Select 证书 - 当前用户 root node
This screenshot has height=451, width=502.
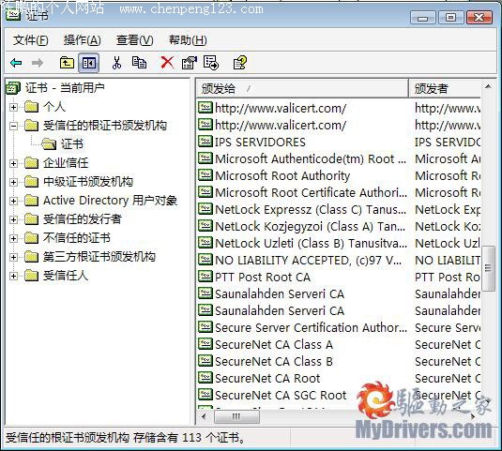click(65, 87)
